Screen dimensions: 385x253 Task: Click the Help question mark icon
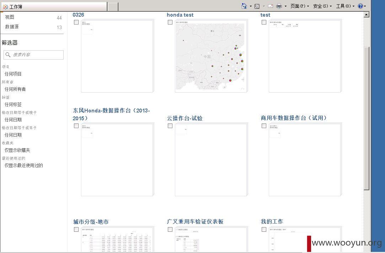coord(360,6)
